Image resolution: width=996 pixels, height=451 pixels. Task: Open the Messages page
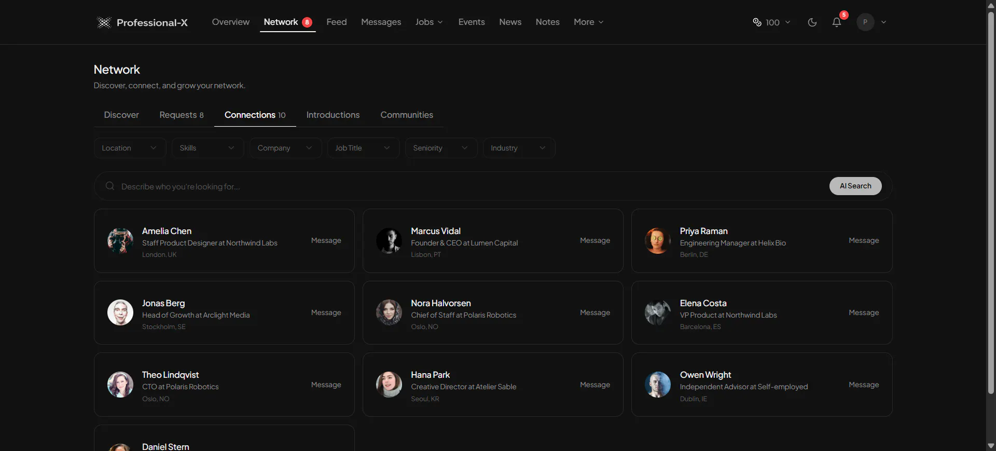381,22
